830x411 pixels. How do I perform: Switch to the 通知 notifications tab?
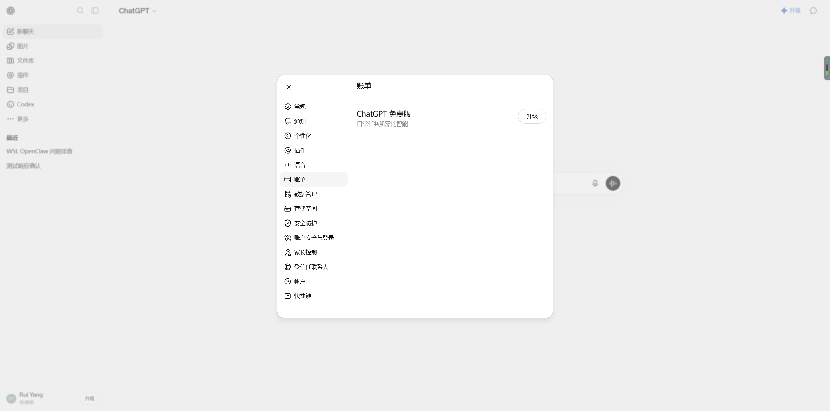pos(314,121)
